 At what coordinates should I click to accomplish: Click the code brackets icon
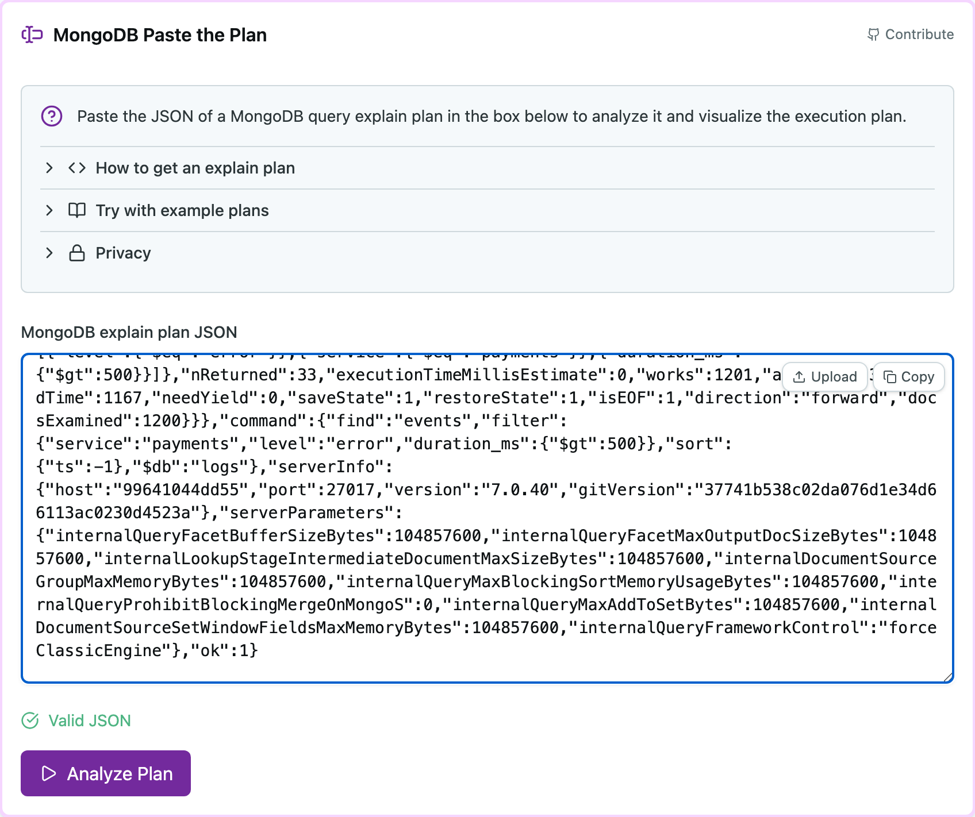coord(77,168)
